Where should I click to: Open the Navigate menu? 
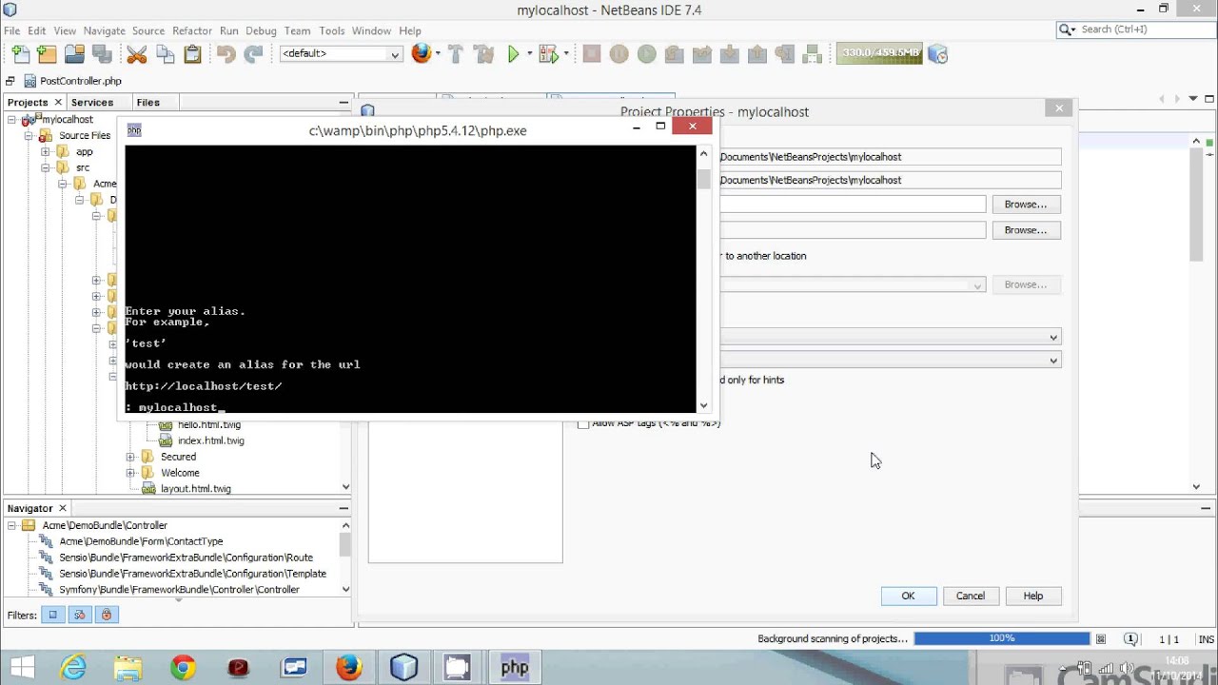pyautogui.click(x=104, y=30)
